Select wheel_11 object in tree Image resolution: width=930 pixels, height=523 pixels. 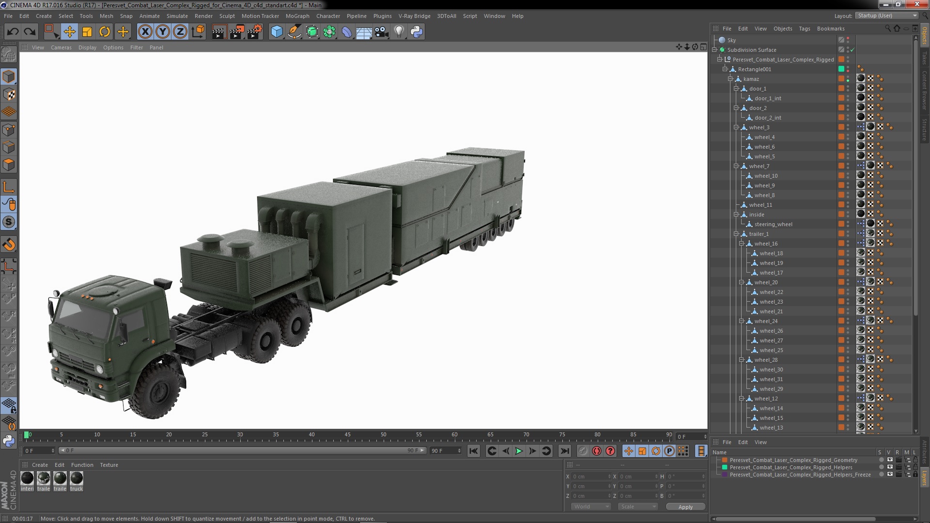point(760,205)
